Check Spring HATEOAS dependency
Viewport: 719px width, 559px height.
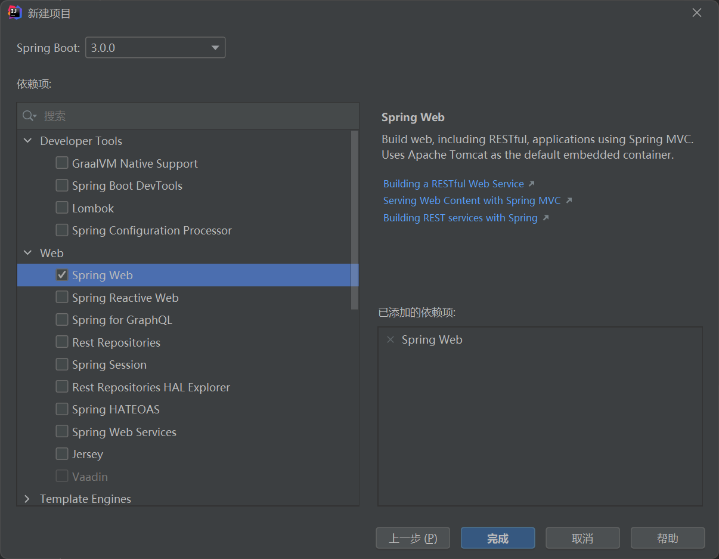click(x=62, y=409)
